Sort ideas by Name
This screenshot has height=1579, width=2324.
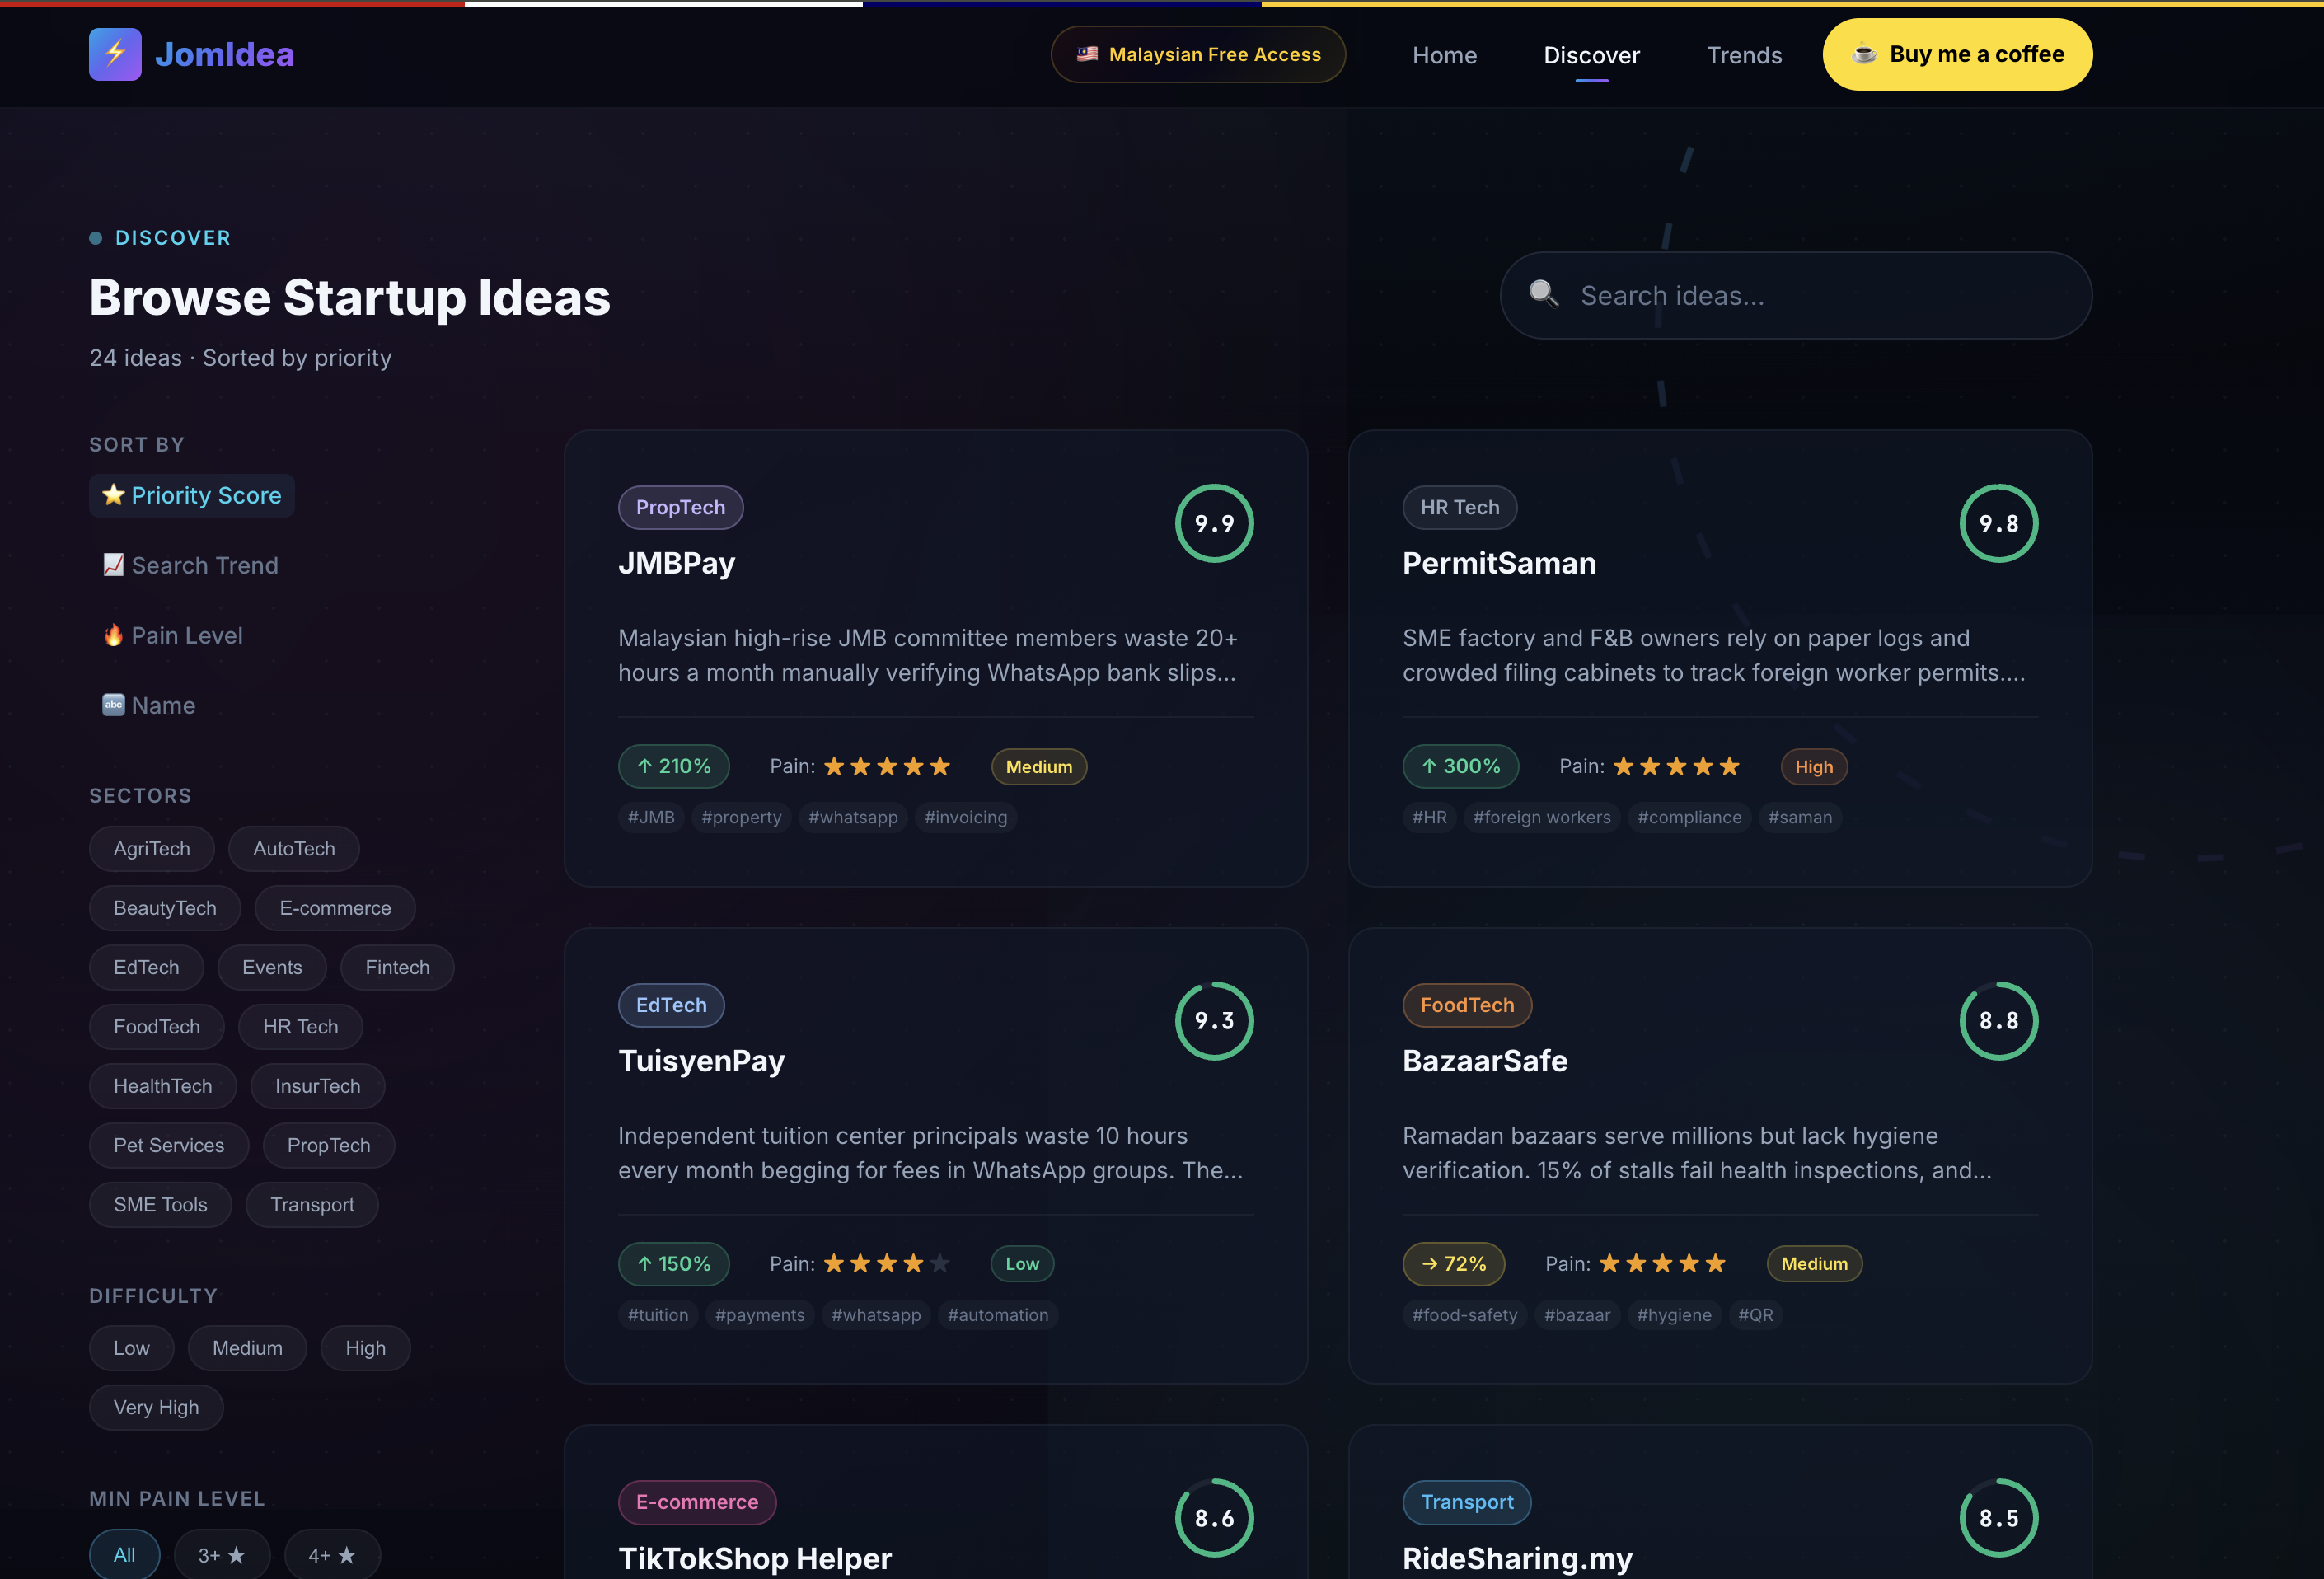tap(149, 705)
